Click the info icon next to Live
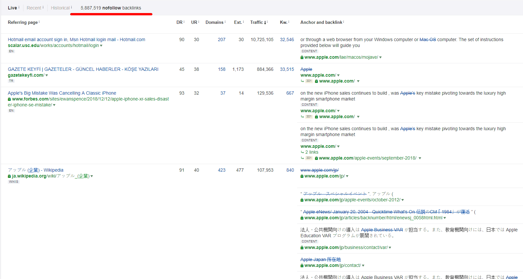The image size is (523, 279). [x=19, y=7]
